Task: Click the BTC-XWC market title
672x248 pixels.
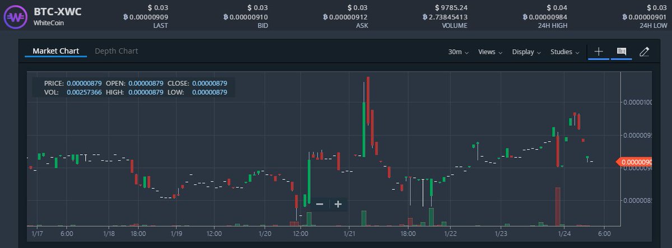Action: pyautogui.click(x=57, y=12)
